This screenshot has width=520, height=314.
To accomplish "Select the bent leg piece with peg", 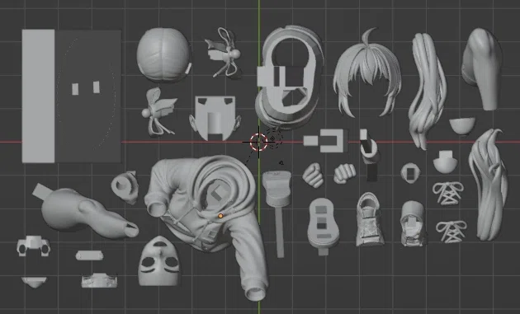I will pos(86,211).
